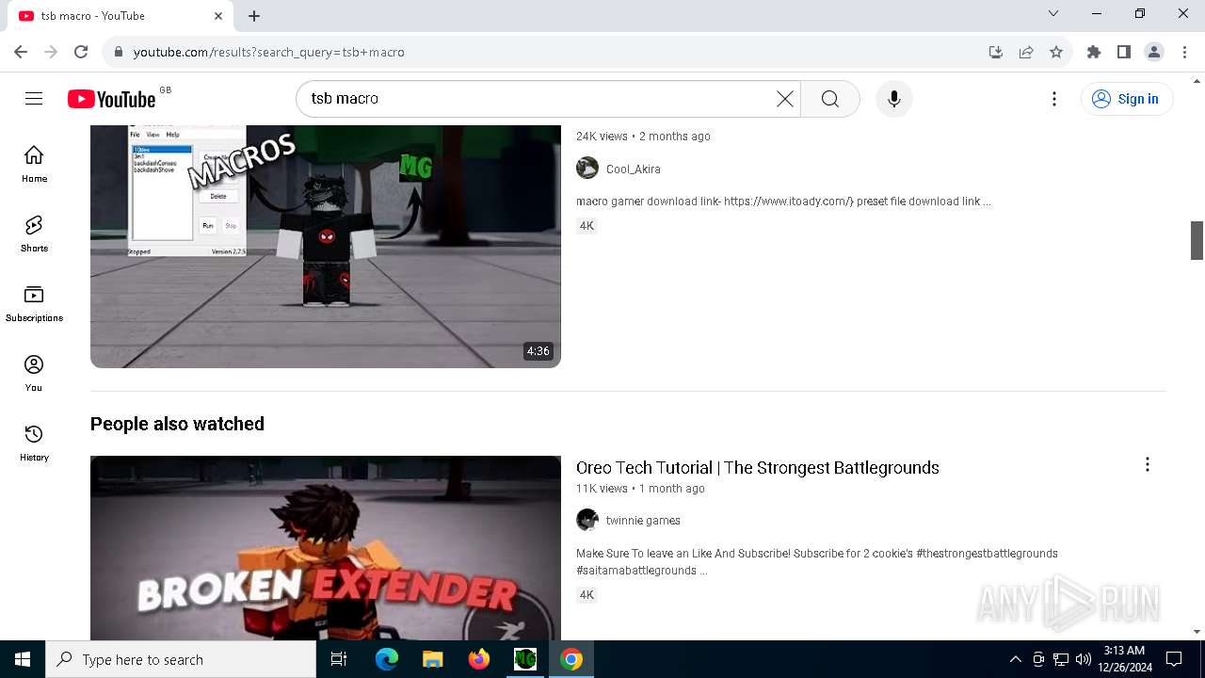This screenshot has width=1205, height=678.
Task: Expand the tab search dropdown arrow
Action: coord(1053,13)
